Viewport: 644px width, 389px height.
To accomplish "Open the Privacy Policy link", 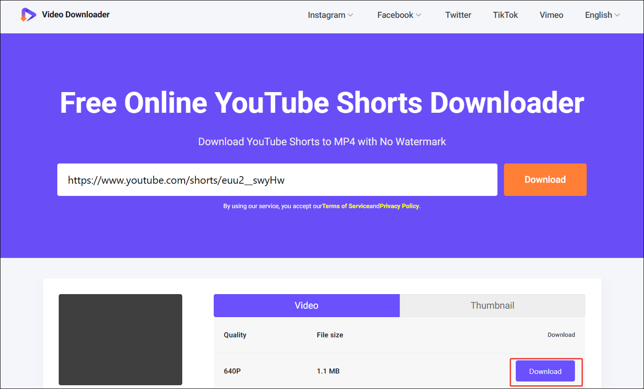I will pos(399,206).
